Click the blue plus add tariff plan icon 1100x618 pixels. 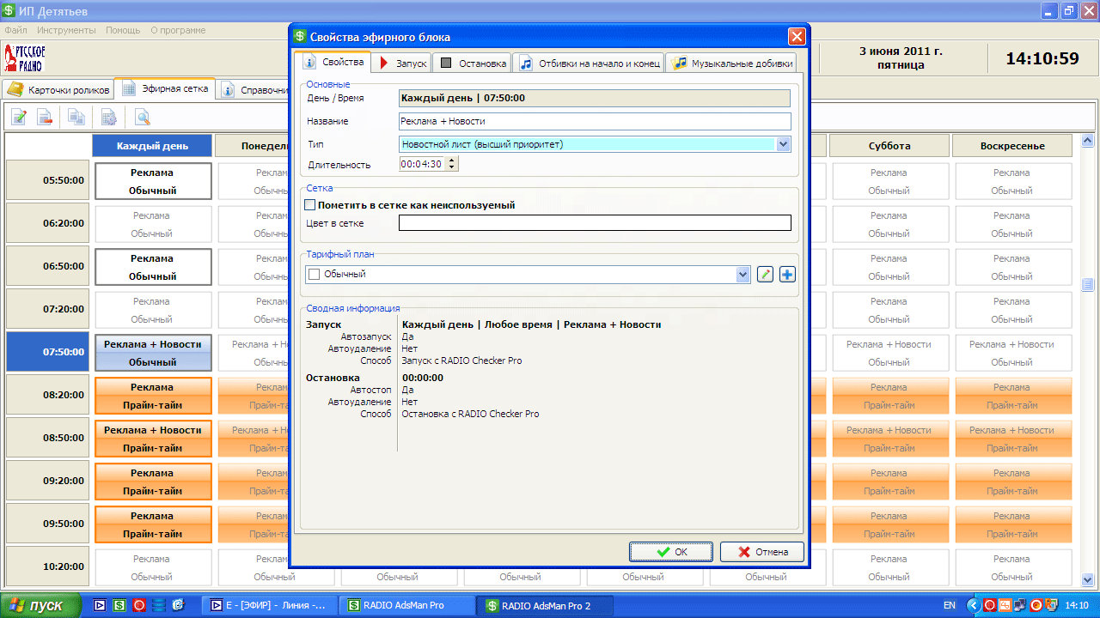click(787, 275)
